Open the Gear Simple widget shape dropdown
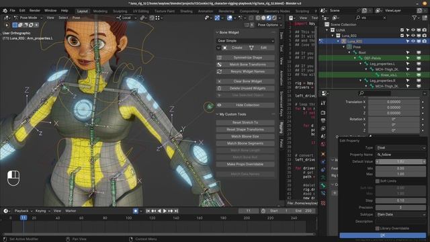This screenshot has width=430, height=242. [245, 40]
